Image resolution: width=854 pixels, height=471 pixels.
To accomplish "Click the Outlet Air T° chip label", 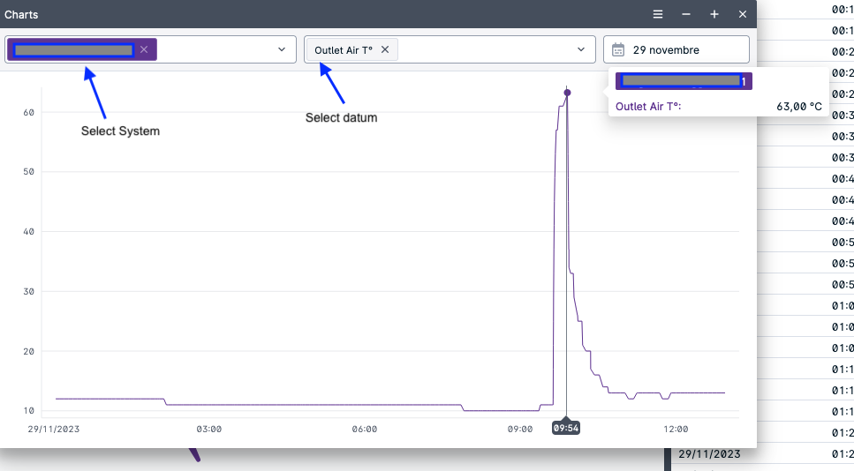I will pos(343,50).
